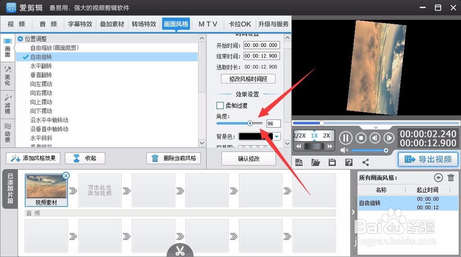The image size is (461, 257).
Task: Switch to the 画面风格 tab
Action: tap(176, 24)
